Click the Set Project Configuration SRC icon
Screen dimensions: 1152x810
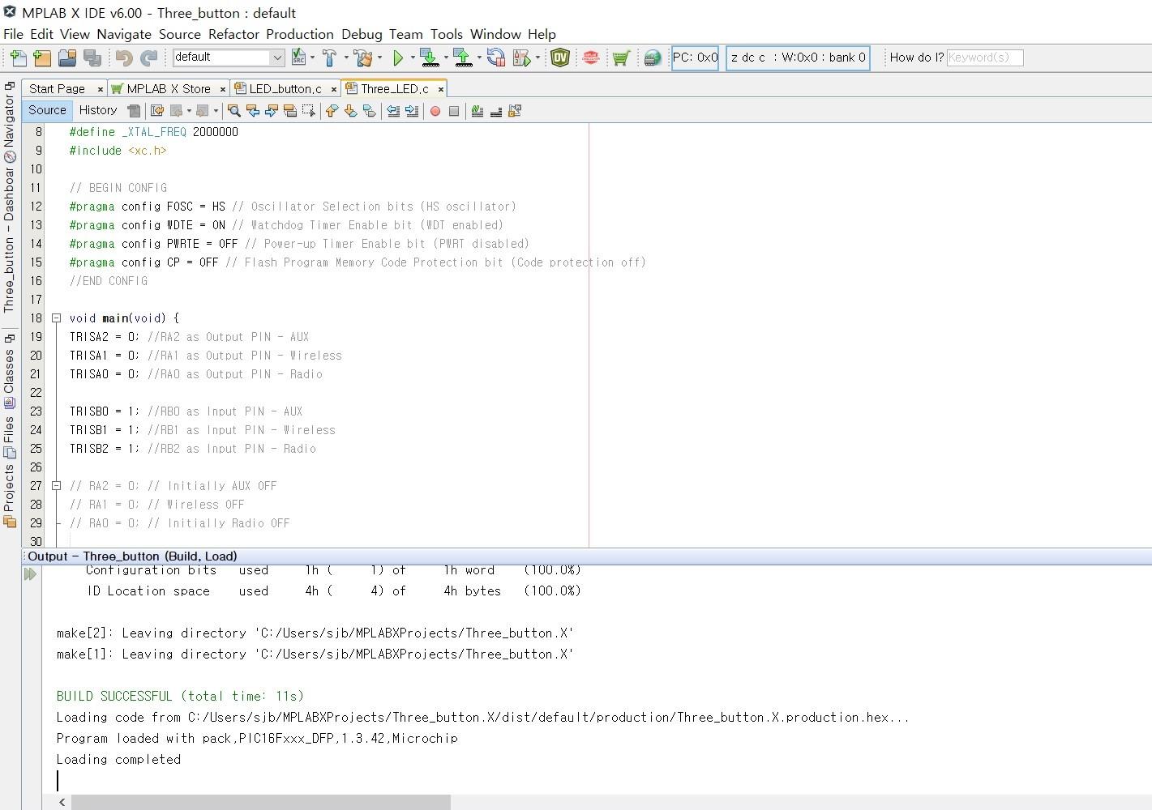pyautogui.click(x=298, y=58)
